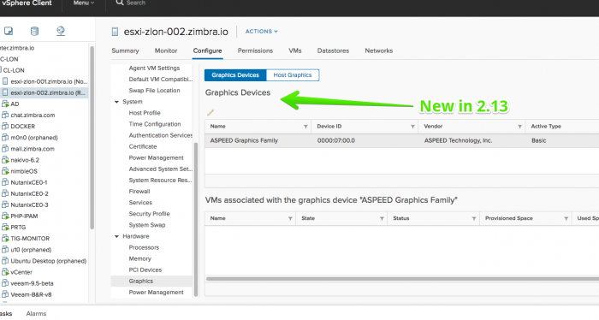
Task: Select Agent VM Settings
Action: pos(154,68)
